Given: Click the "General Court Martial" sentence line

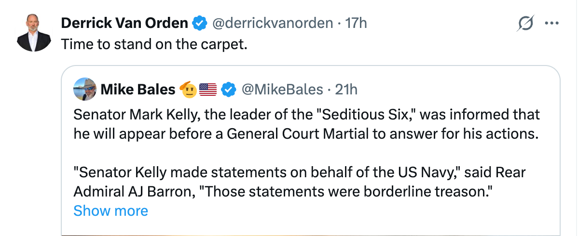Looking at the screenshot, I should coord(305,133).
